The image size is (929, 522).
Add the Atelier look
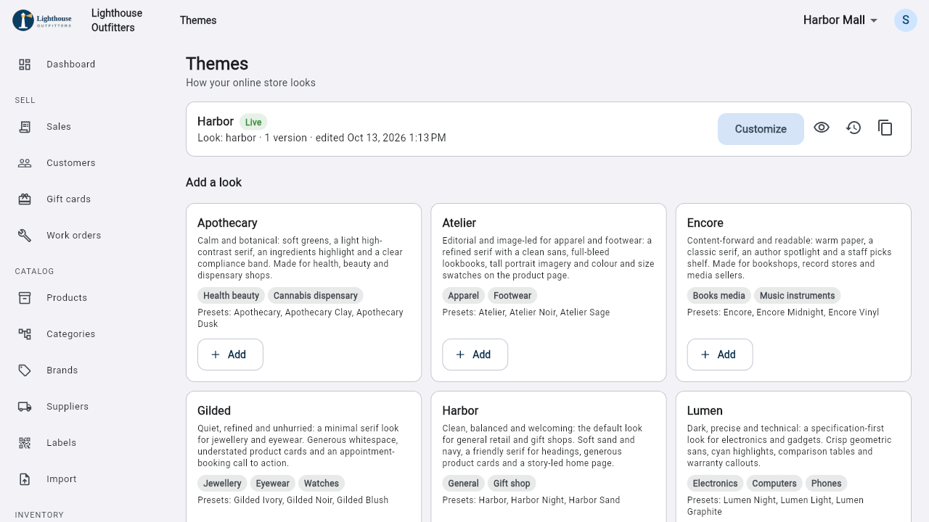click(475, 355)
